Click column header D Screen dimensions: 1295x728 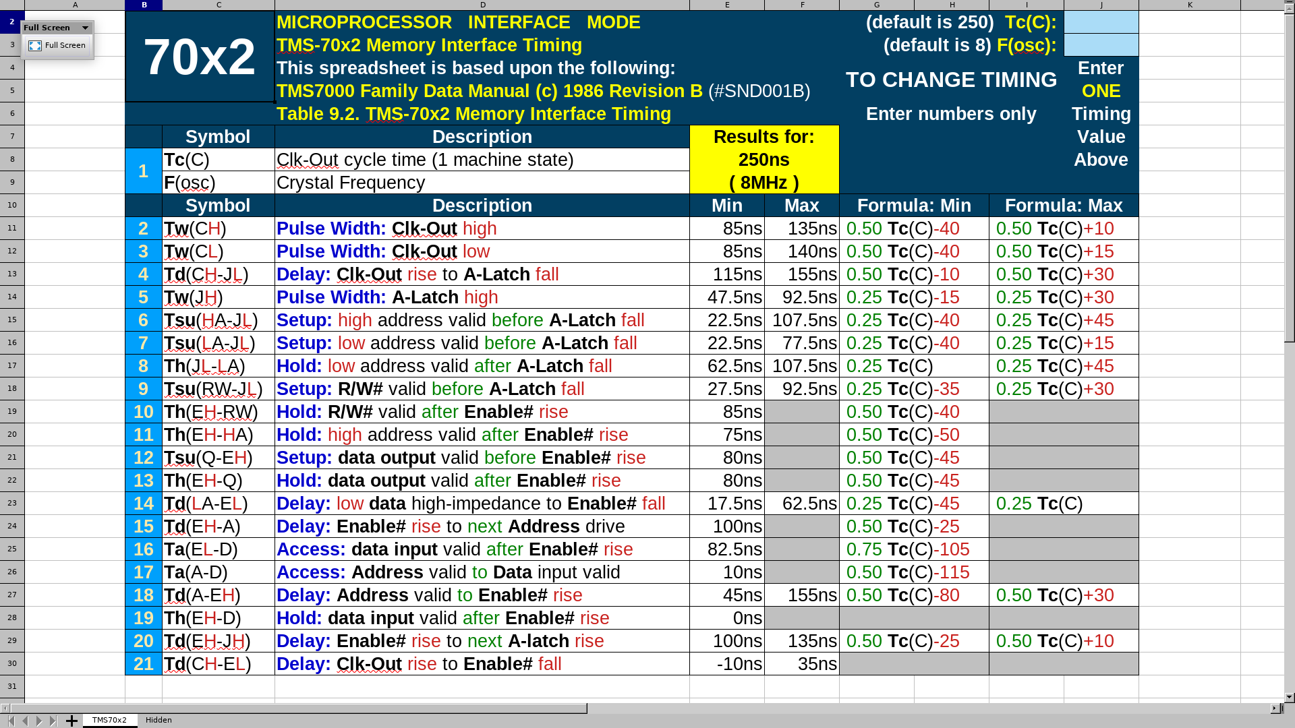coord(482,5)
